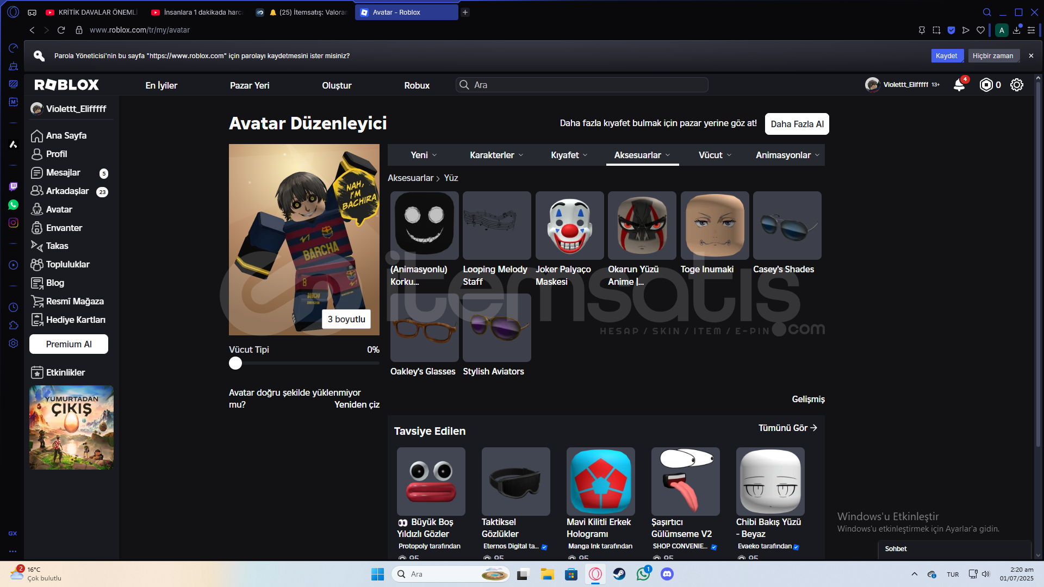Open Twitch in Opera sidebar

pos(13,186)
